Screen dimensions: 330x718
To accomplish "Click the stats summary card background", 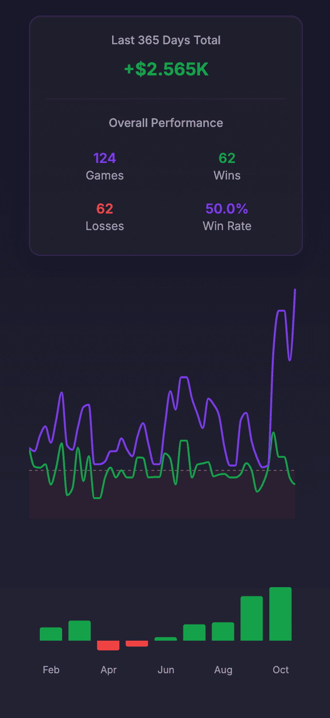I will pos(166,243).
